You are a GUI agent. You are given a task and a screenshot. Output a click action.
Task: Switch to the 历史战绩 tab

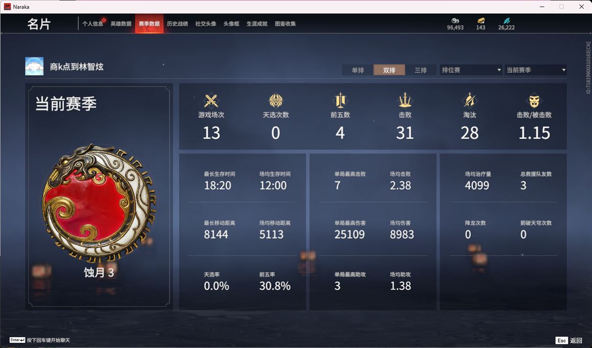click(x=178, y=24)
